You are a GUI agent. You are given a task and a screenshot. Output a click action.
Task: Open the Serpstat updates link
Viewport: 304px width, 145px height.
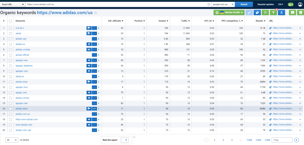coord(265,5)
